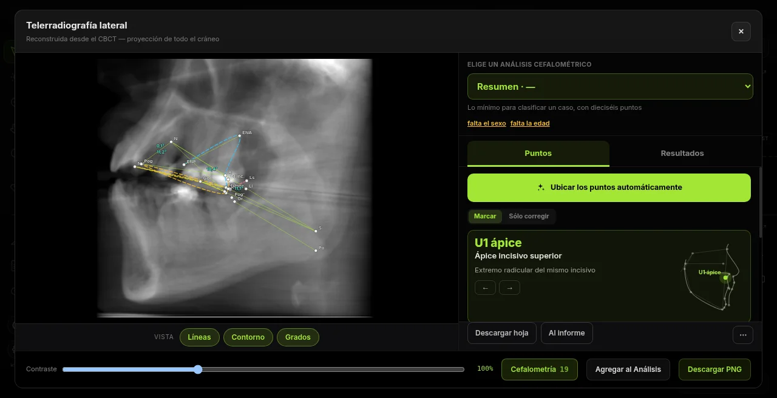Open the cephalometric analysis dropdown Resumen
The height and width of the screenshot is (398, 777).
(610, 87)
